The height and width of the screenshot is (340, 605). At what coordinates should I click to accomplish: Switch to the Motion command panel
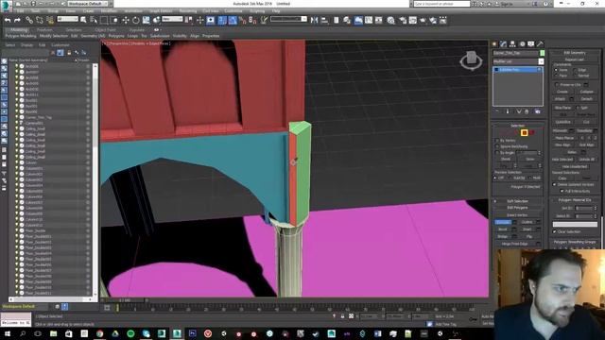[x=522, y=44]
